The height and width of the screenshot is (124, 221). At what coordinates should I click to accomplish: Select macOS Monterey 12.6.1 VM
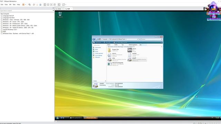click(10, 30)
